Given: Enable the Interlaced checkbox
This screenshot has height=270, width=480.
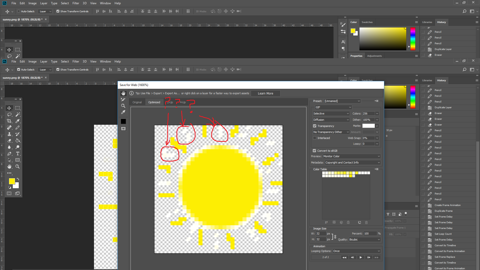Looking at the screenshot, I should click(x=315, y=138).
